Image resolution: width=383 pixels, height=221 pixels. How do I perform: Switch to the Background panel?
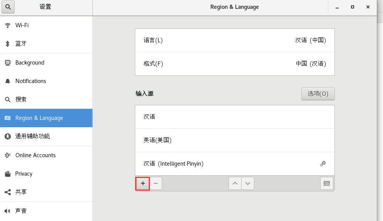click(30, 63)
